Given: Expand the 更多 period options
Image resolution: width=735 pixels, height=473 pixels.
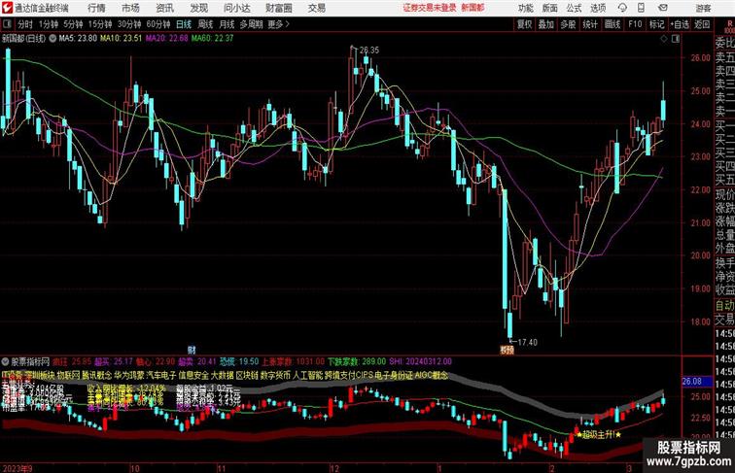Looking at the screenshot, I should pyautogui.click(x=278, y=24).
